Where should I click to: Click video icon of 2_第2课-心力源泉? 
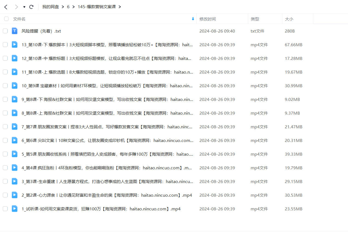(14, 195)
